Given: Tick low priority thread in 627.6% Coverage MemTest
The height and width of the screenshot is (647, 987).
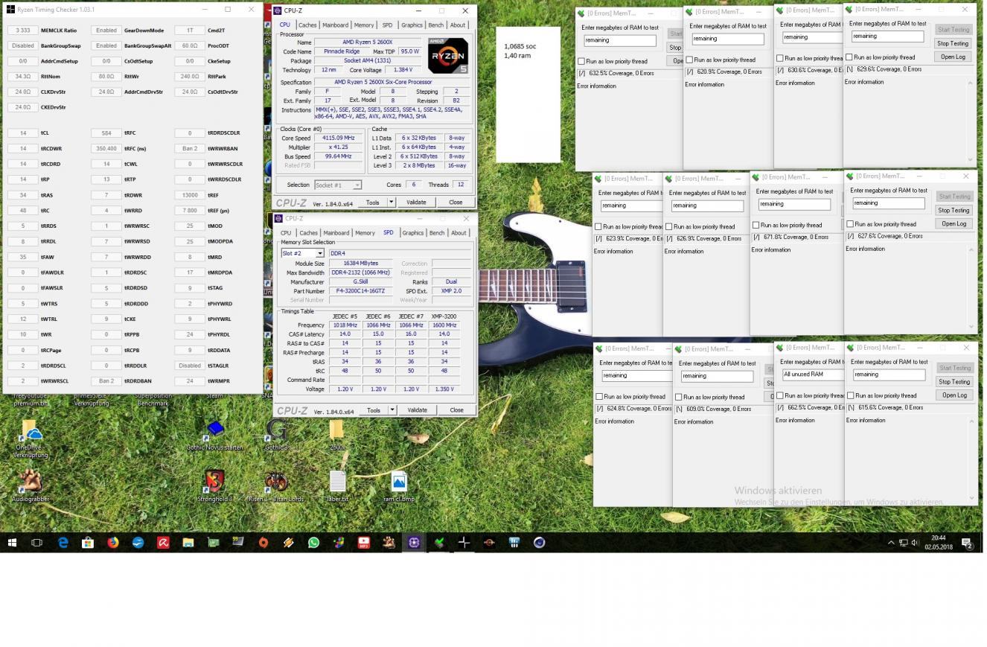Looking at the screenshot, I should pyautogui.click(x=850, y=223).
